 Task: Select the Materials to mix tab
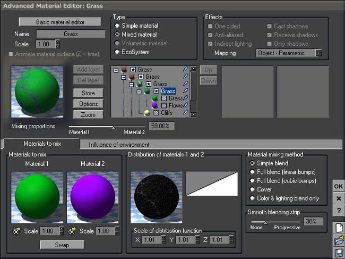click(x=41, y=144)
